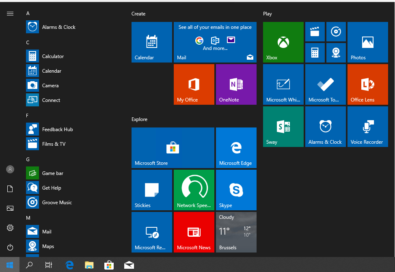Open Films & TV from the app list
This screenshot has width=395, height=272.
point(73,144)
